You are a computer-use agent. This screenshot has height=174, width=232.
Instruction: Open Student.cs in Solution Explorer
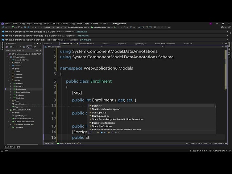[20, 98]
